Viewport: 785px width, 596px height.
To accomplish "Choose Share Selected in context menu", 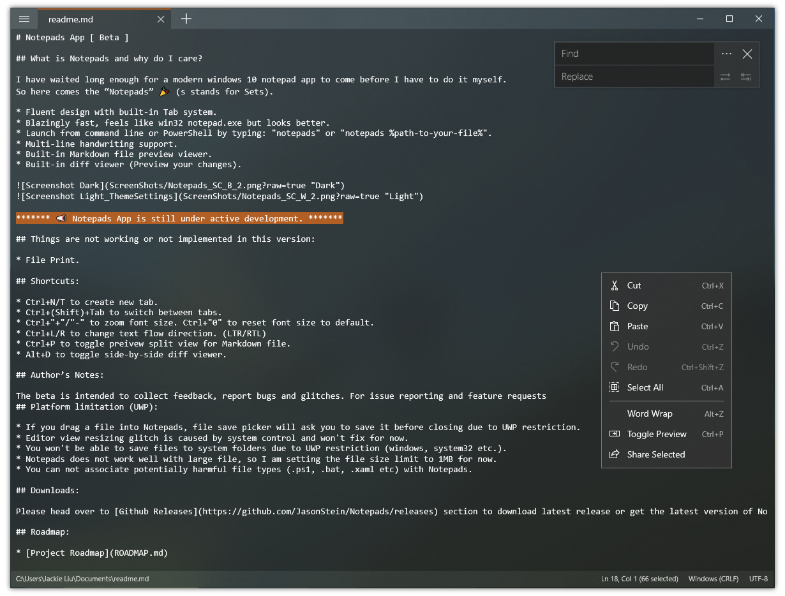I will [x=666, y=454].
